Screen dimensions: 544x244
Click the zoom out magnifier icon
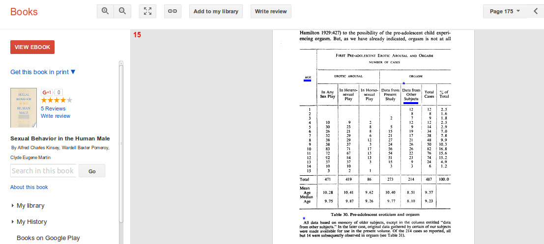tap(122, 11)
